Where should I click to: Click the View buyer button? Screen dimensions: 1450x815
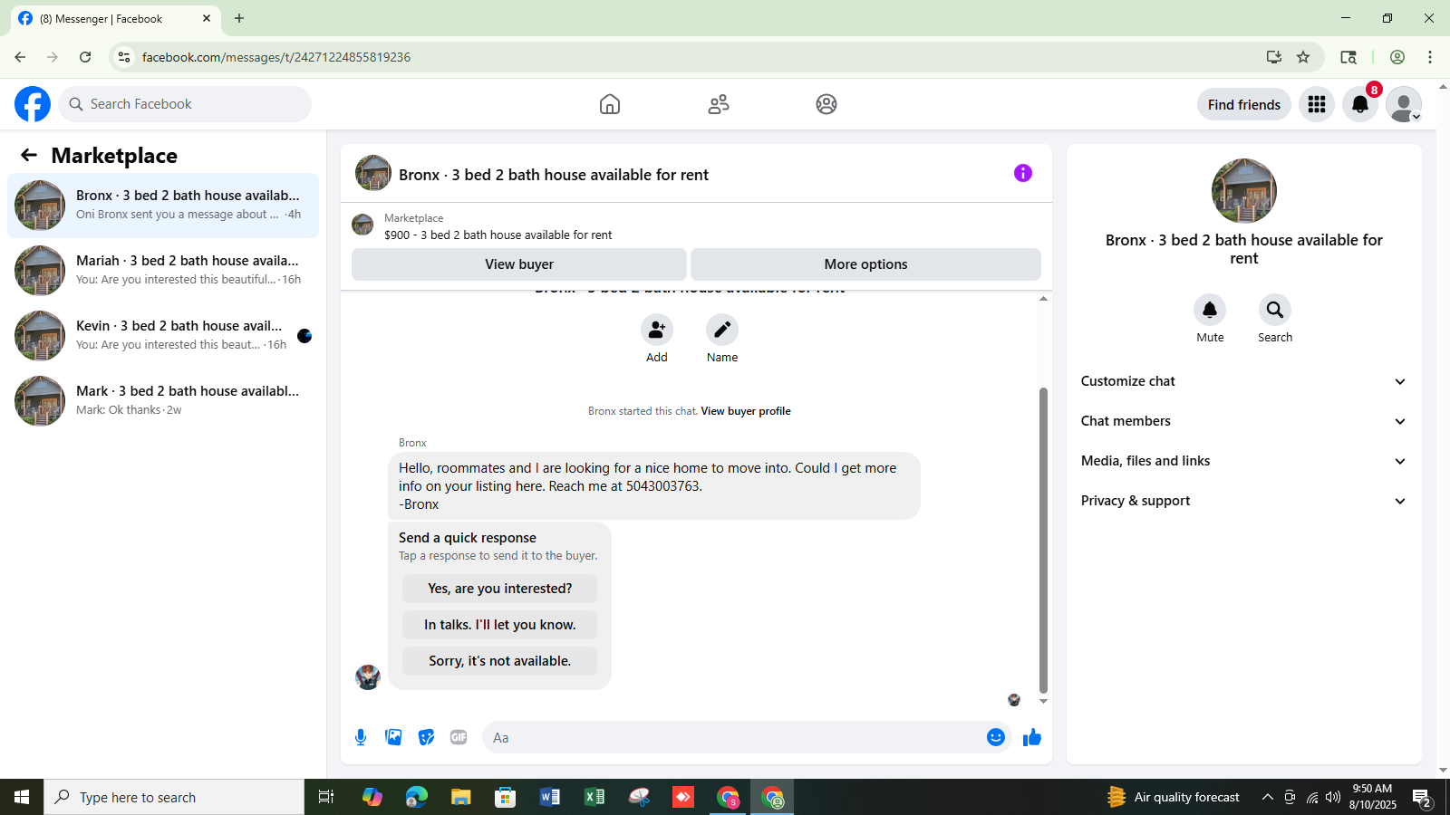(x=519, y=264)
